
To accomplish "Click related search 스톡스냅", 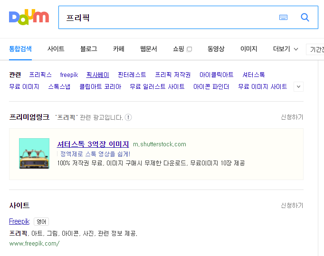I will click(59, 86).
